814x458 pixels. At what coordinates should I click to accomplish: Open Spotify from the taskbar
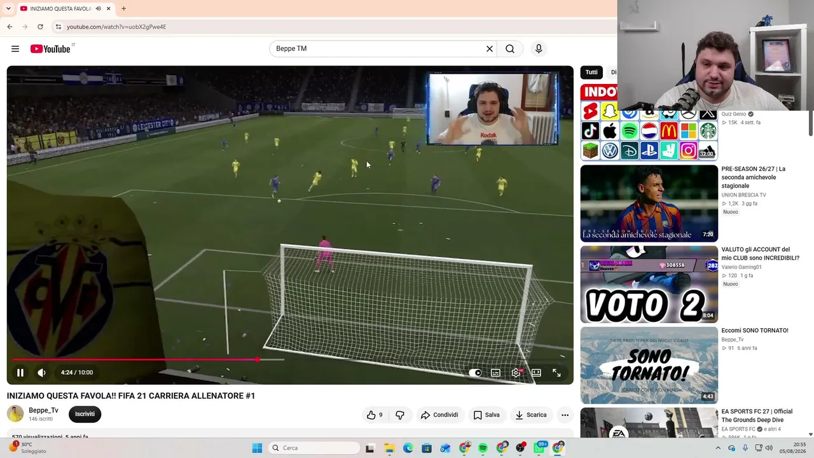[x=483, y=448]
